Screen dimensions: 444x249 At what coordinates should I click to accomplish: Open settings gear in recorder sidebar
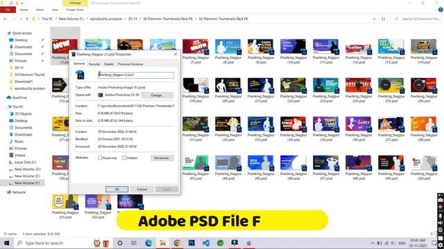coord(441,246)
